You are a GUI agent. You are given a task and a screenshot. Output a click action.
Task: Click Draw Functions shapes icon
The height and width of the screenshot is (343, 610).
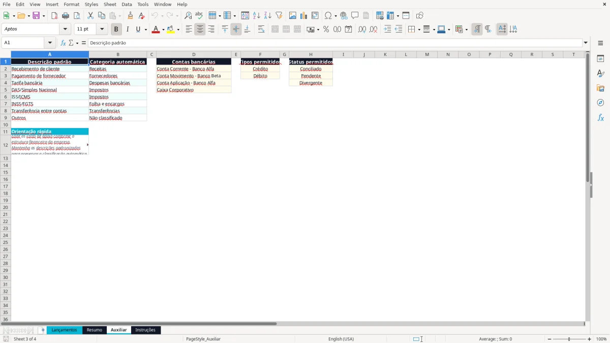(420, 16)
